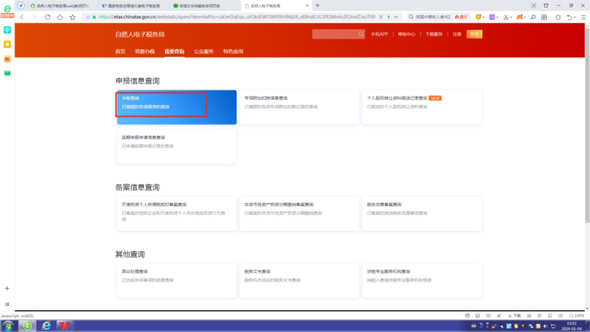This screenshot has height=332, width=590.
Task: Open the 税务文书查询 card
Action: pos(299,281)
